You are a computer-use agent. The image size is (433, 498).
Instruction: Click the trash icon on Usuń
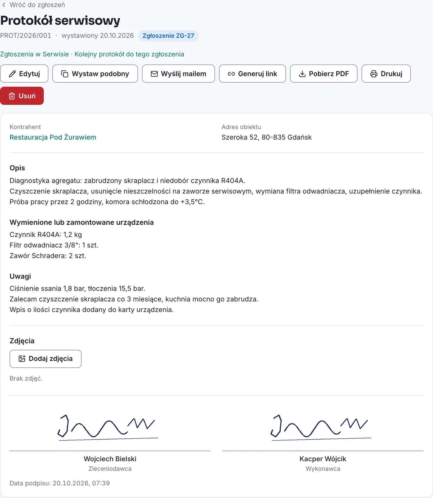[x=12, y=96]
